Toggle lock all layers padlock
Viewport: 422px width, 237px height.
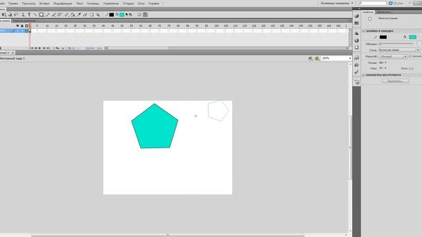tap(22, 26)
